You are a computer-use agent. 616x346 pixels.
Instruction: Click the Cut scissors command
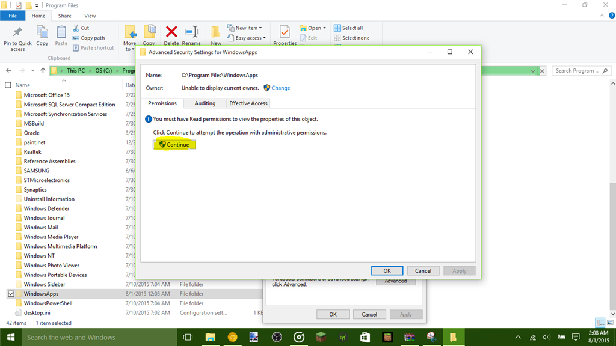pyautogui.click(x=81, y=28)
